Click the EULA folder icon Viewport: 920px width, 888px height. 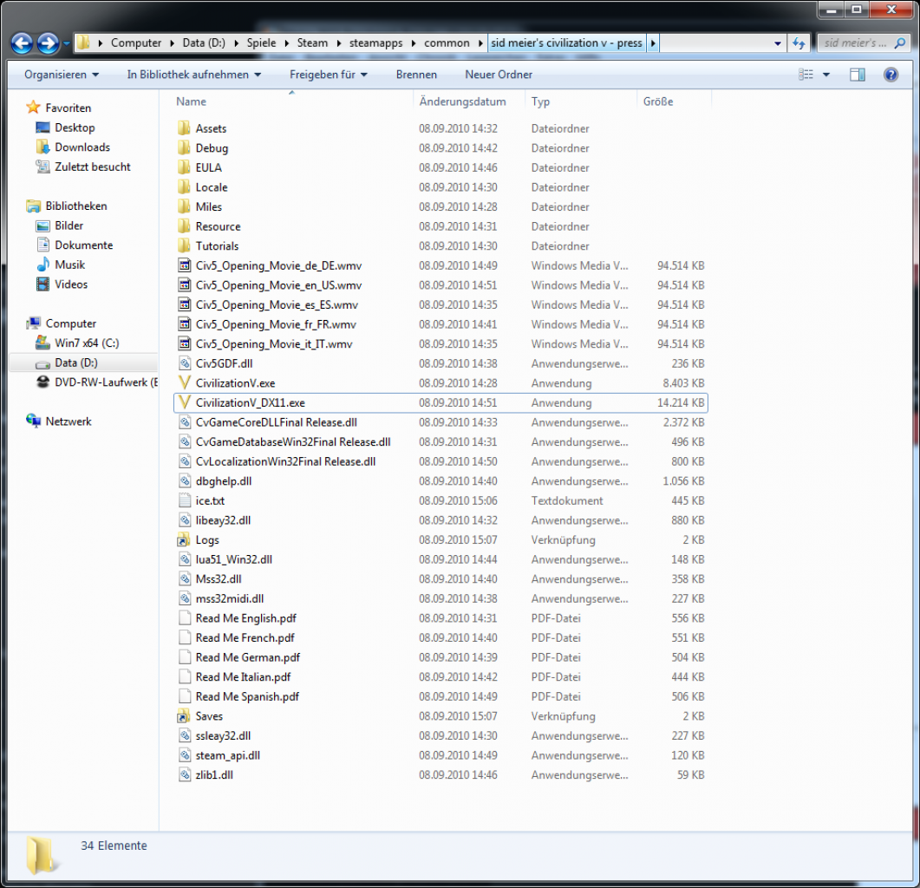(x=184, y=167)
